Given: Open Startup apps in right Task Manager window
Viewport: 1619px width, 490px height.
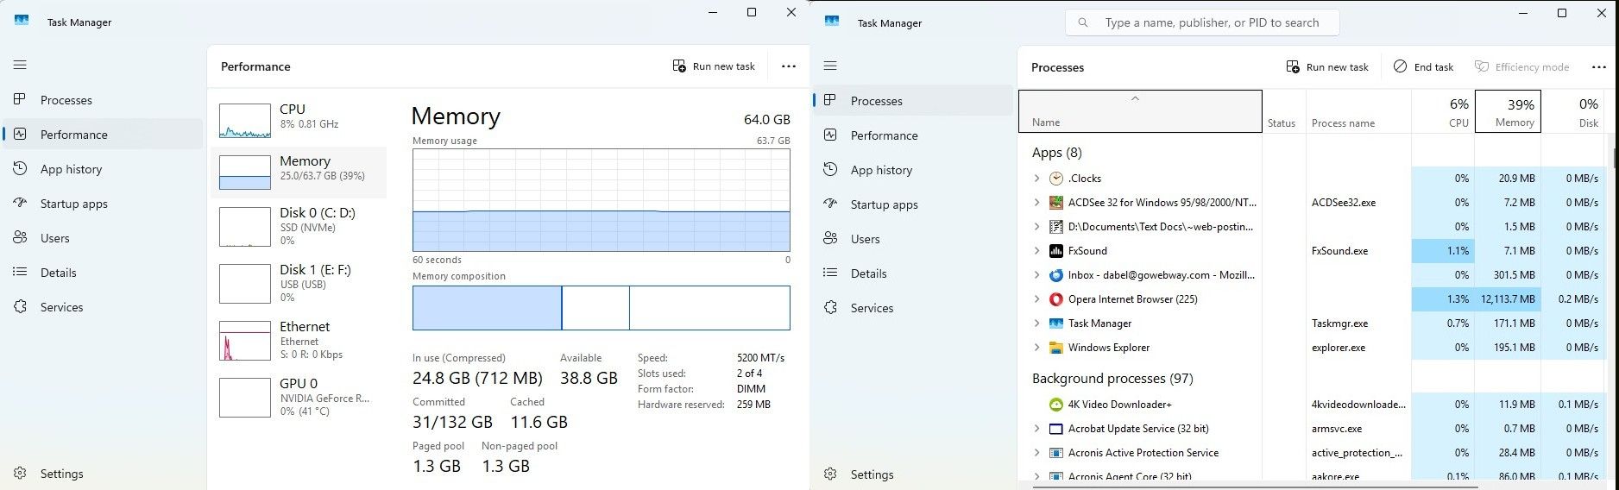Looking at the screenshot, I should pyautogui.click(x=914, y=204).
